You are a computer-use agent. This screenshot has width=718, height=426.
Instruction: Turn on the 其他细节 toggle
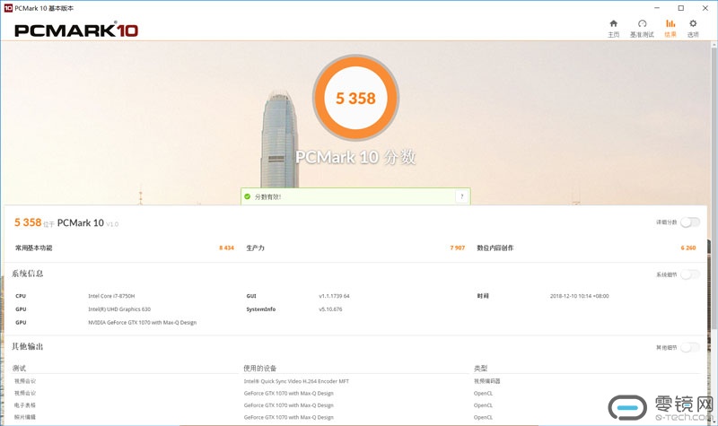pyautogui.click(x=689, y=347)
